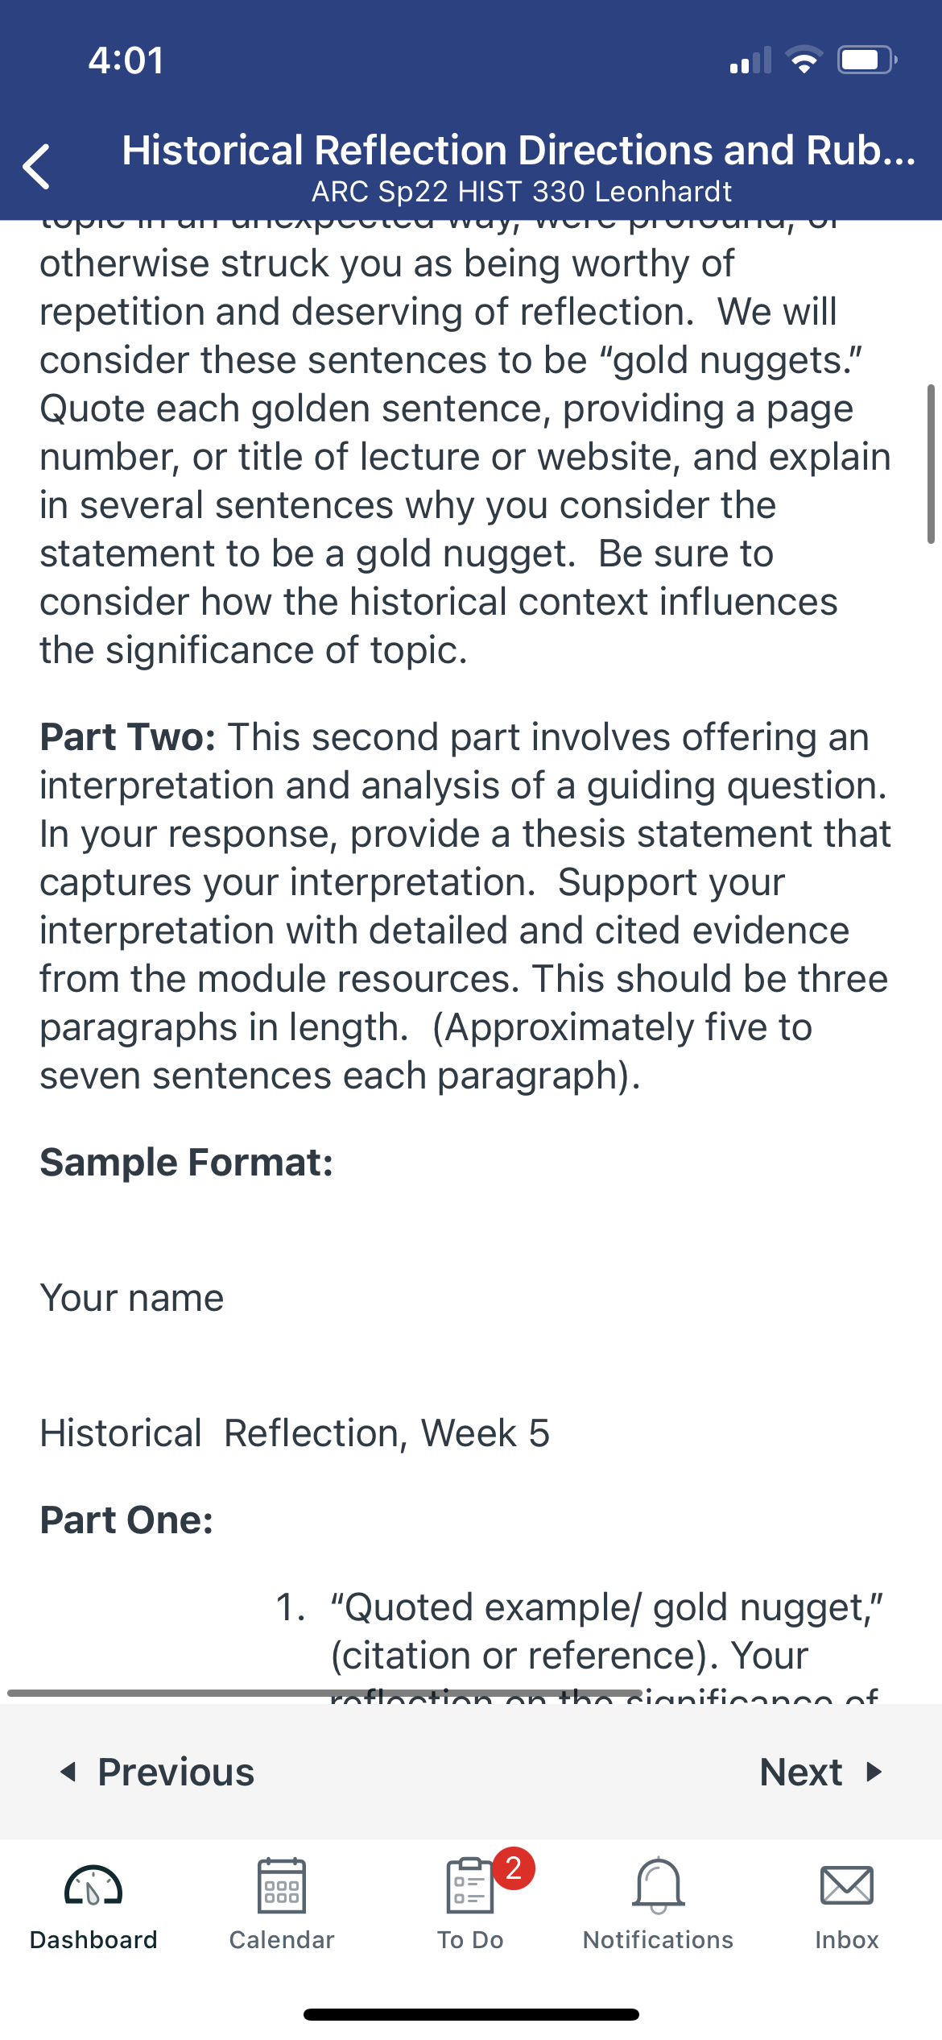Select the Notifications tab label

pos(659,1939)
